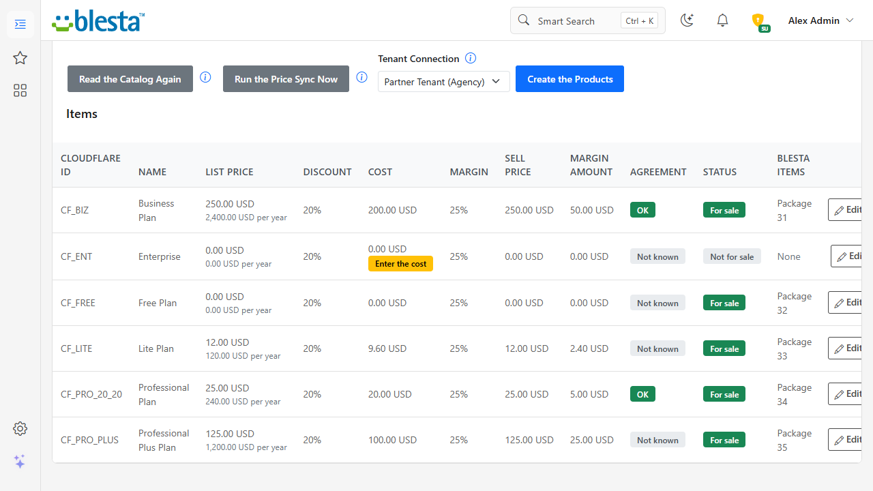
Task: Click Package 35 in Blesta Items
Action: [795, 441]
